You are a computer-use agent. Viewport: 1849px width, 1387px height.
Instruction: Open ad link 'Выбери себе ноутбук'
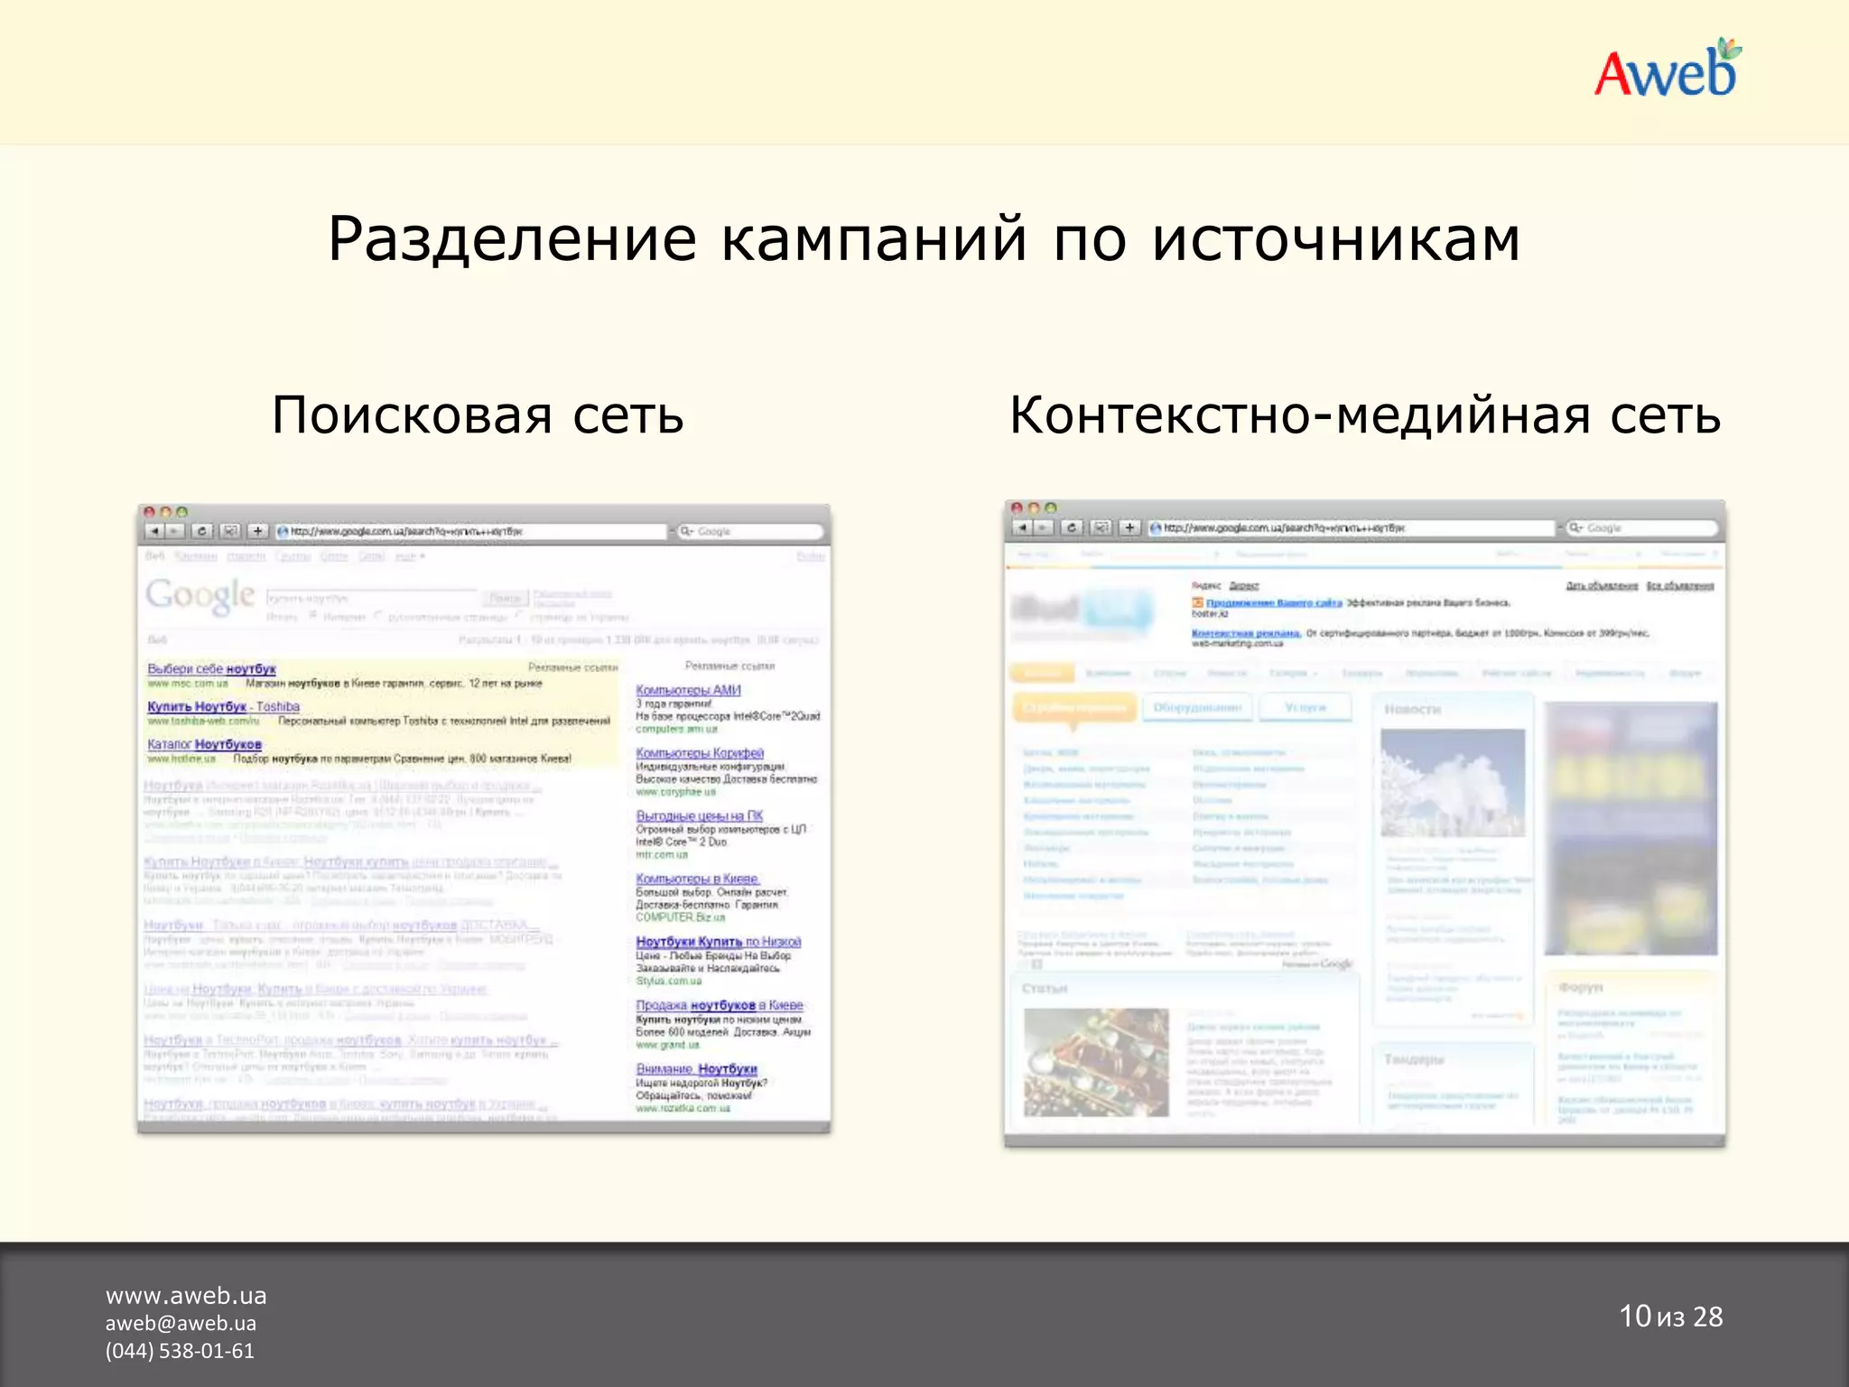point(211,669)
